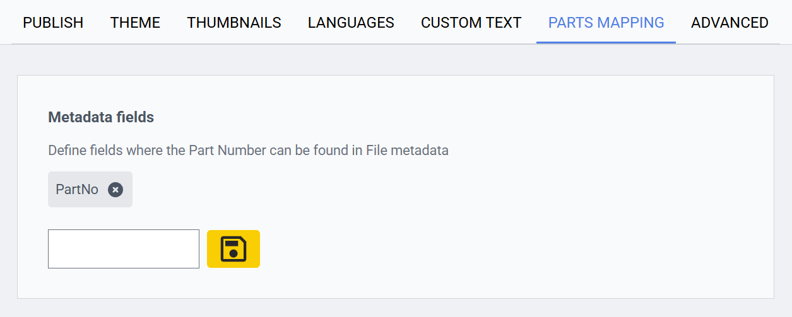Click the Part Number description text
The width and height of the screenshot is (792, 317).
(x=248, y=151)
